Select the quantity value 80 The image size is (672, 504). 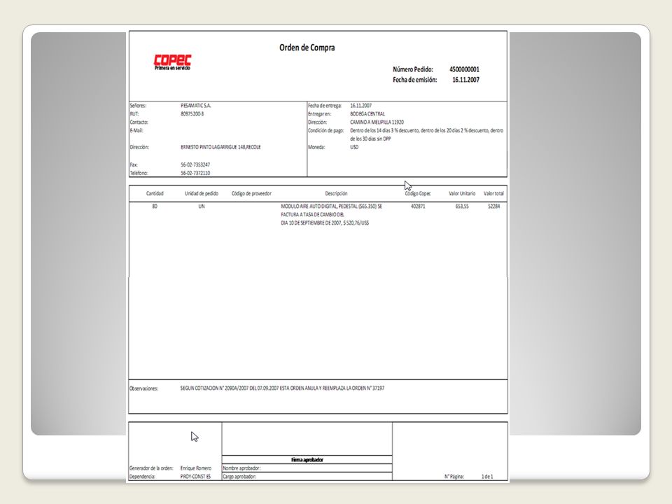coord(155,206)
